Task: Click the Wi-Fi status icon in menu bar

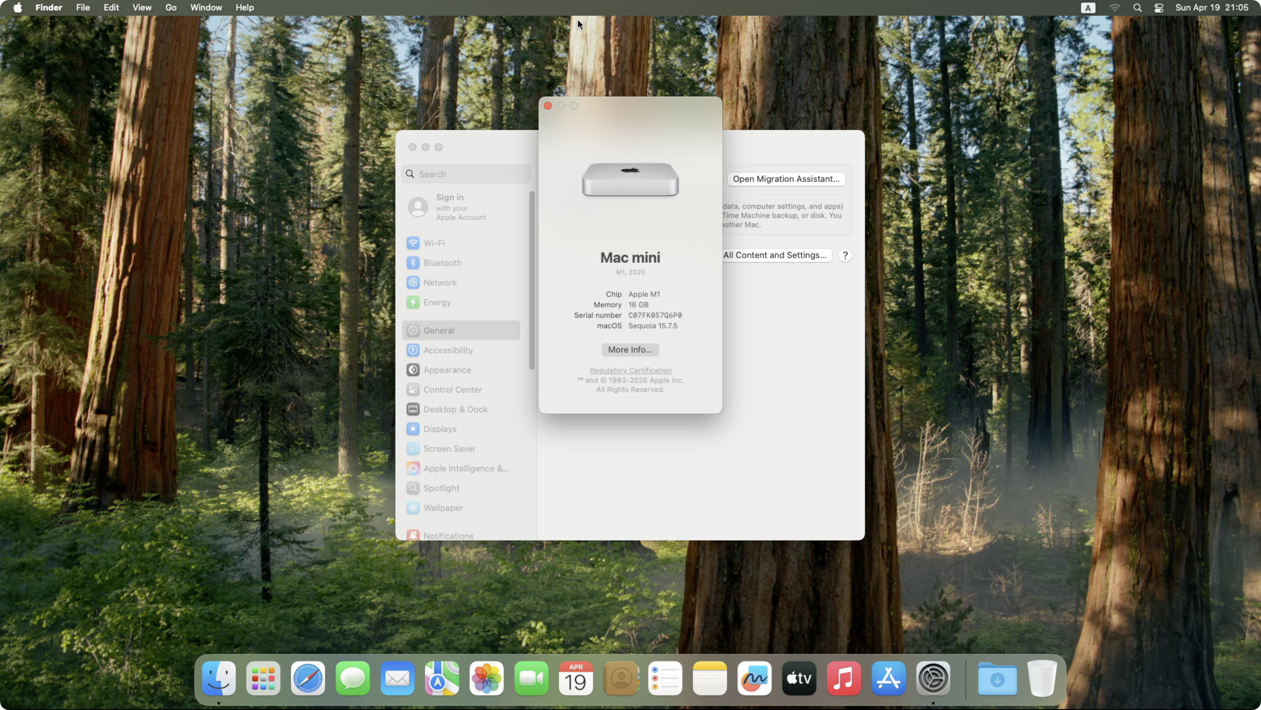Action: point(1115,8)
